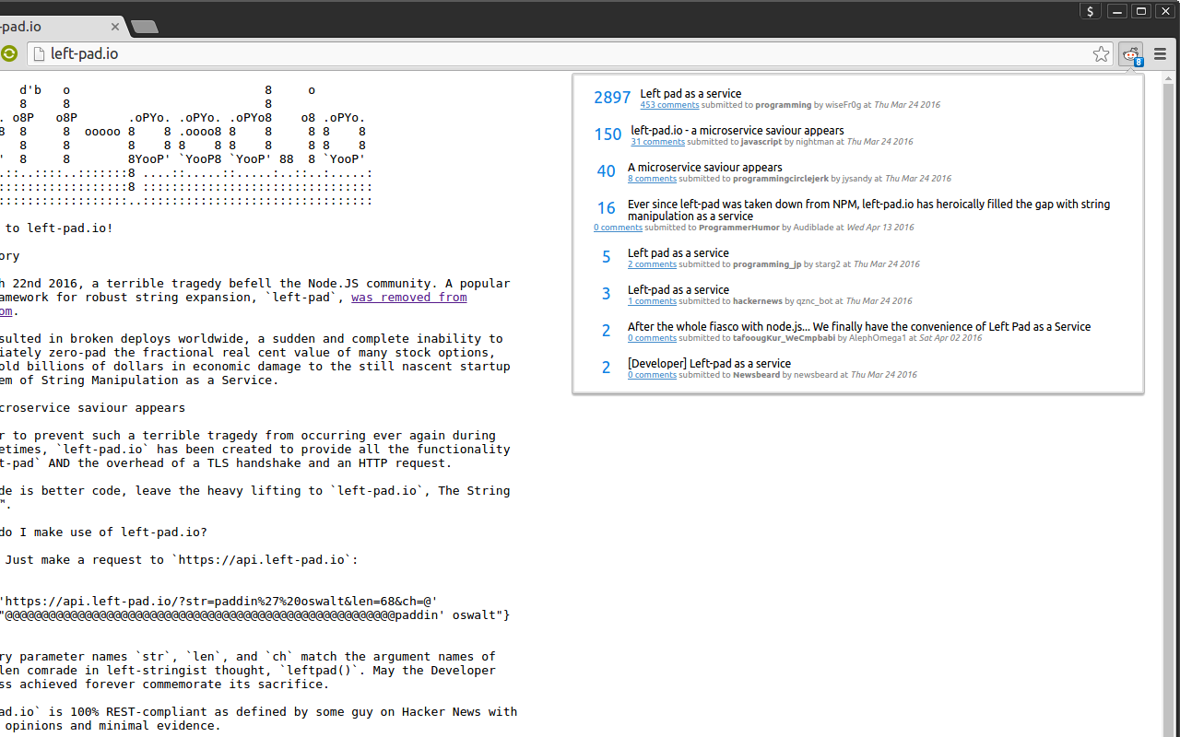Screen dimensions: 1180x737
Task: Open 'Left pad as a service' from hackernews
Action: coord(678,289)
